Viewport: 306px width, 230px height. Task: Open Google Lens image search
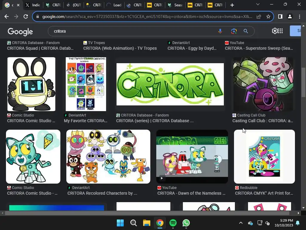[234, 31]
